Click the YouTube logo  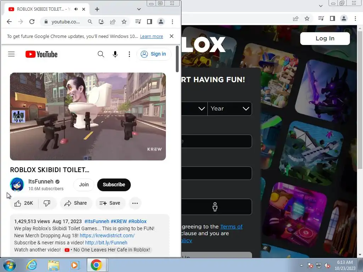click(x=41, y=54)
